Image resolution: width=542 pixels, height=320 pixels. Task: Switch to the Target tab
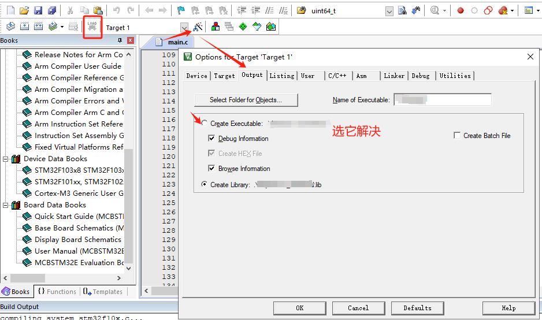point(224,76)
